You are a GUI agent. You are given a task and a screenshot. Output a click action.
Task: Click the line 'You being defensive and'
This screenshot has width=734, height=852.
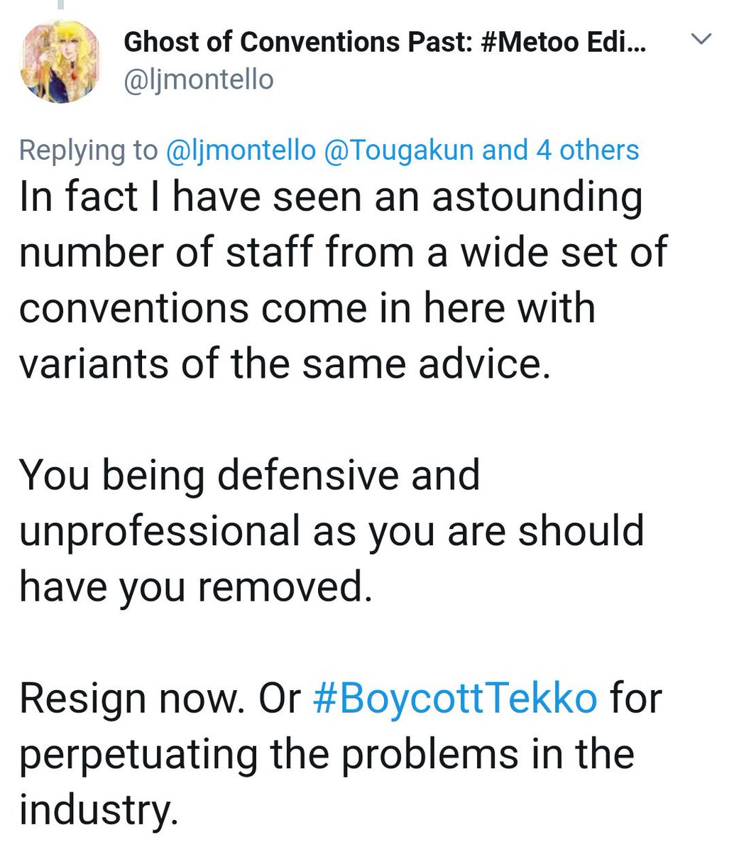point(250,476)
